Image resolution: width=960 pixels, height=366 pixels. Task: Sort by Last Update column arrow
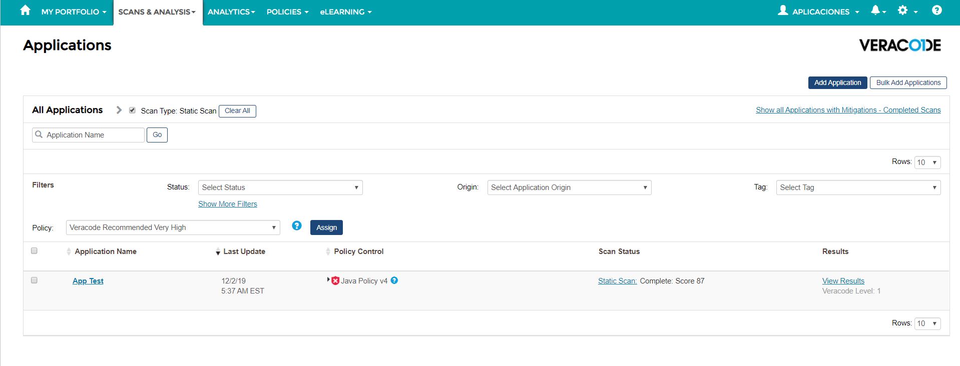218,252
